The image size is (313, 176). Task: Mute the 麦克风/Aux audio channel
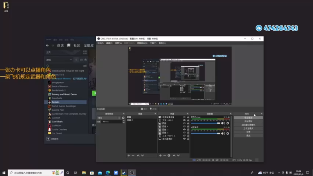coord(223,123)
